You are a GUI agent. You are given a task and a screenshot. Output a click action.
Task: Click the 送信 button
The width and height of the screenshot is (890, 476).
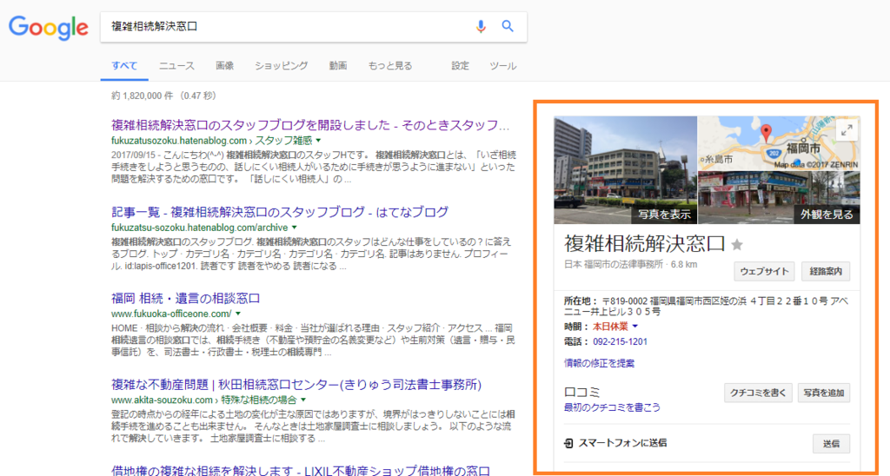[x=832, y=444]
